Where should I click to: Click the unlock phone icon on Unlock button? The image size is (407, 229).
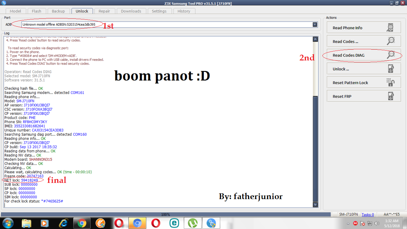click(391, 69)
